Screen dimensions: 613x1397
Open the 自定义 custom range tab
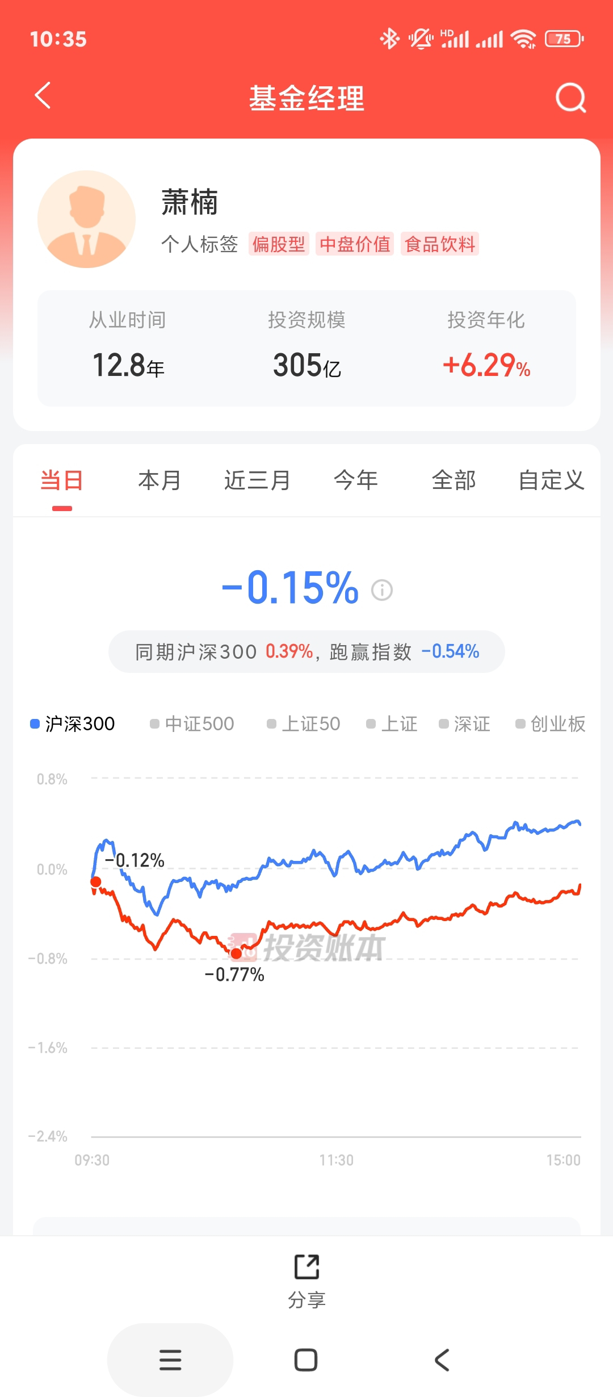(551, 480)
